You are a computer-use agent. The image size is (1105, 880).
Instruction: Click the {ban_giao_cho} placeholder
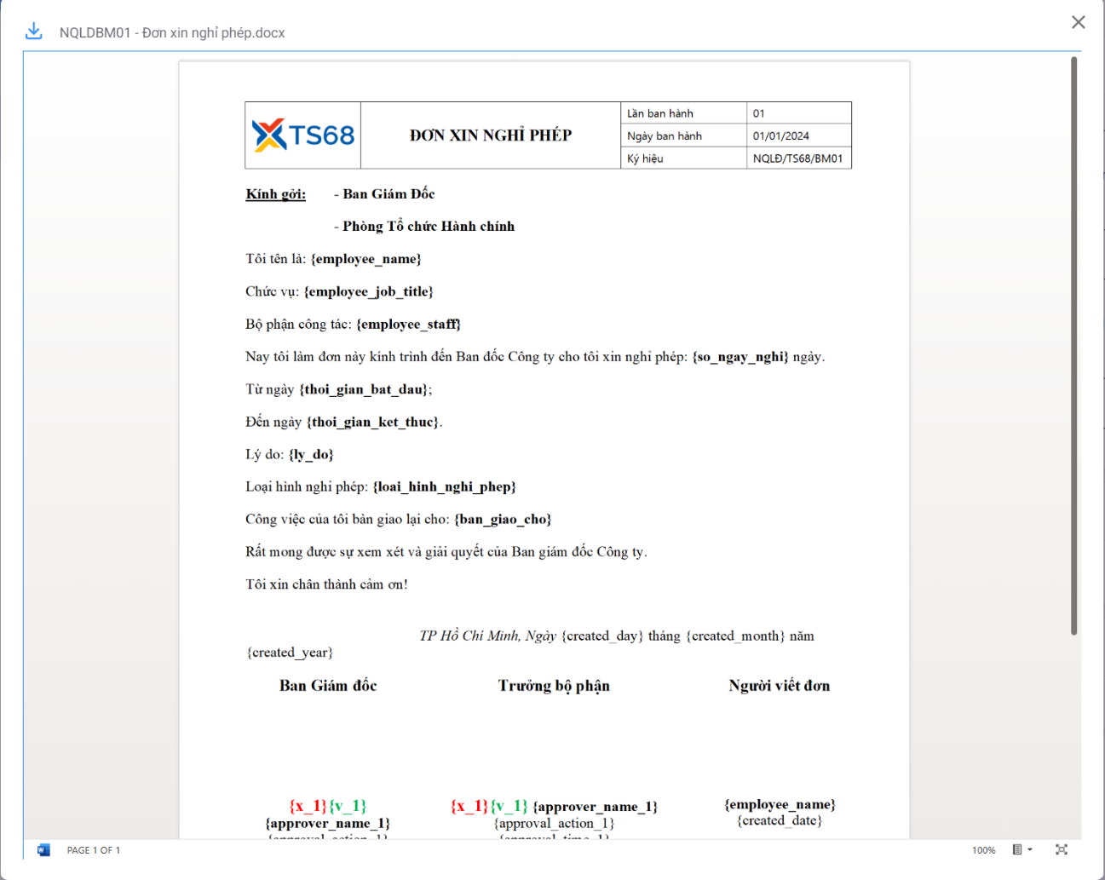(x=503, y=519)
